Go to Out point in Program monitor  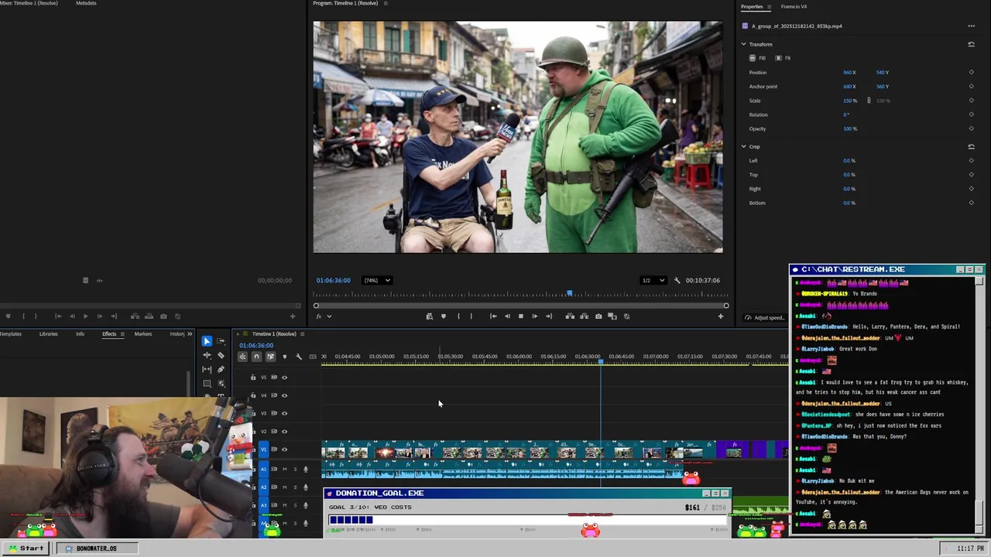(549, 316)
